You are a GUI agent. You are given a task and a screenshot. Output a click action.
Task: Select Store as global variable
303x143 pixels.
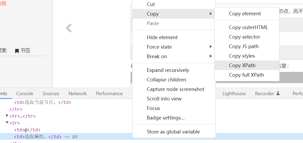click(x=173, y=132)
